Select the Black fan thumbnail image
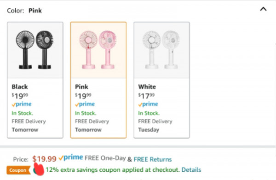This screenshot has height=180, width=276. pos(35,50)
